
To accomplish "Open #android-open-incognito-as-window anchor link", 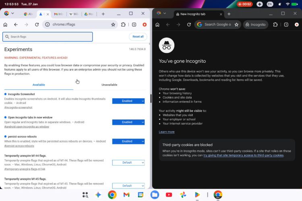I will (27, 126).
